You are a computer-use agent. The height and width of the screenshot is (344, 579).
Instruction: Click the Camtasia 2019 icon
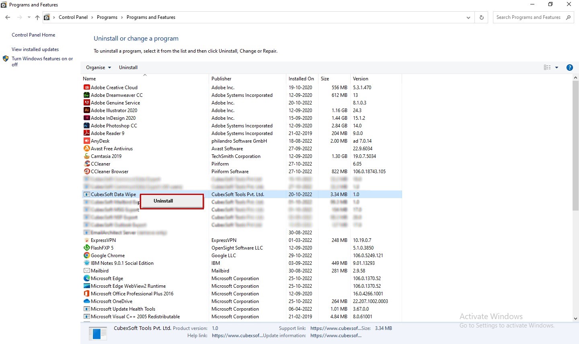pos(86,156)
